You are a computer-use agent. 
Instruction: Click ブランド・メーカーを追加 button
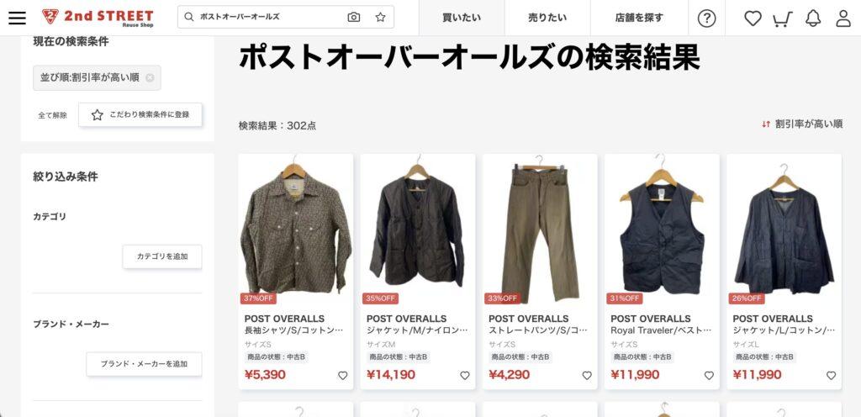pos(144,364)
